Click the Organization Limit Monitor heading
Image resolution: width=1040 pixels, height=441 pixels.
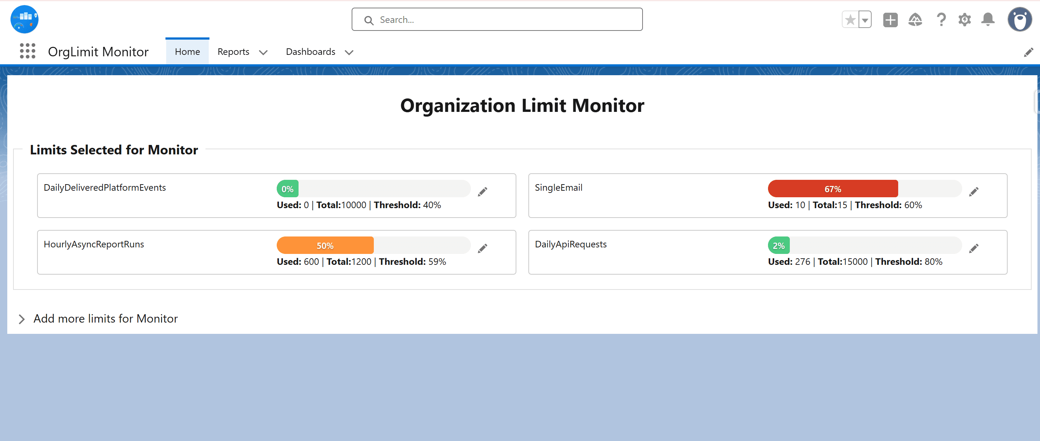pos(522,106)
